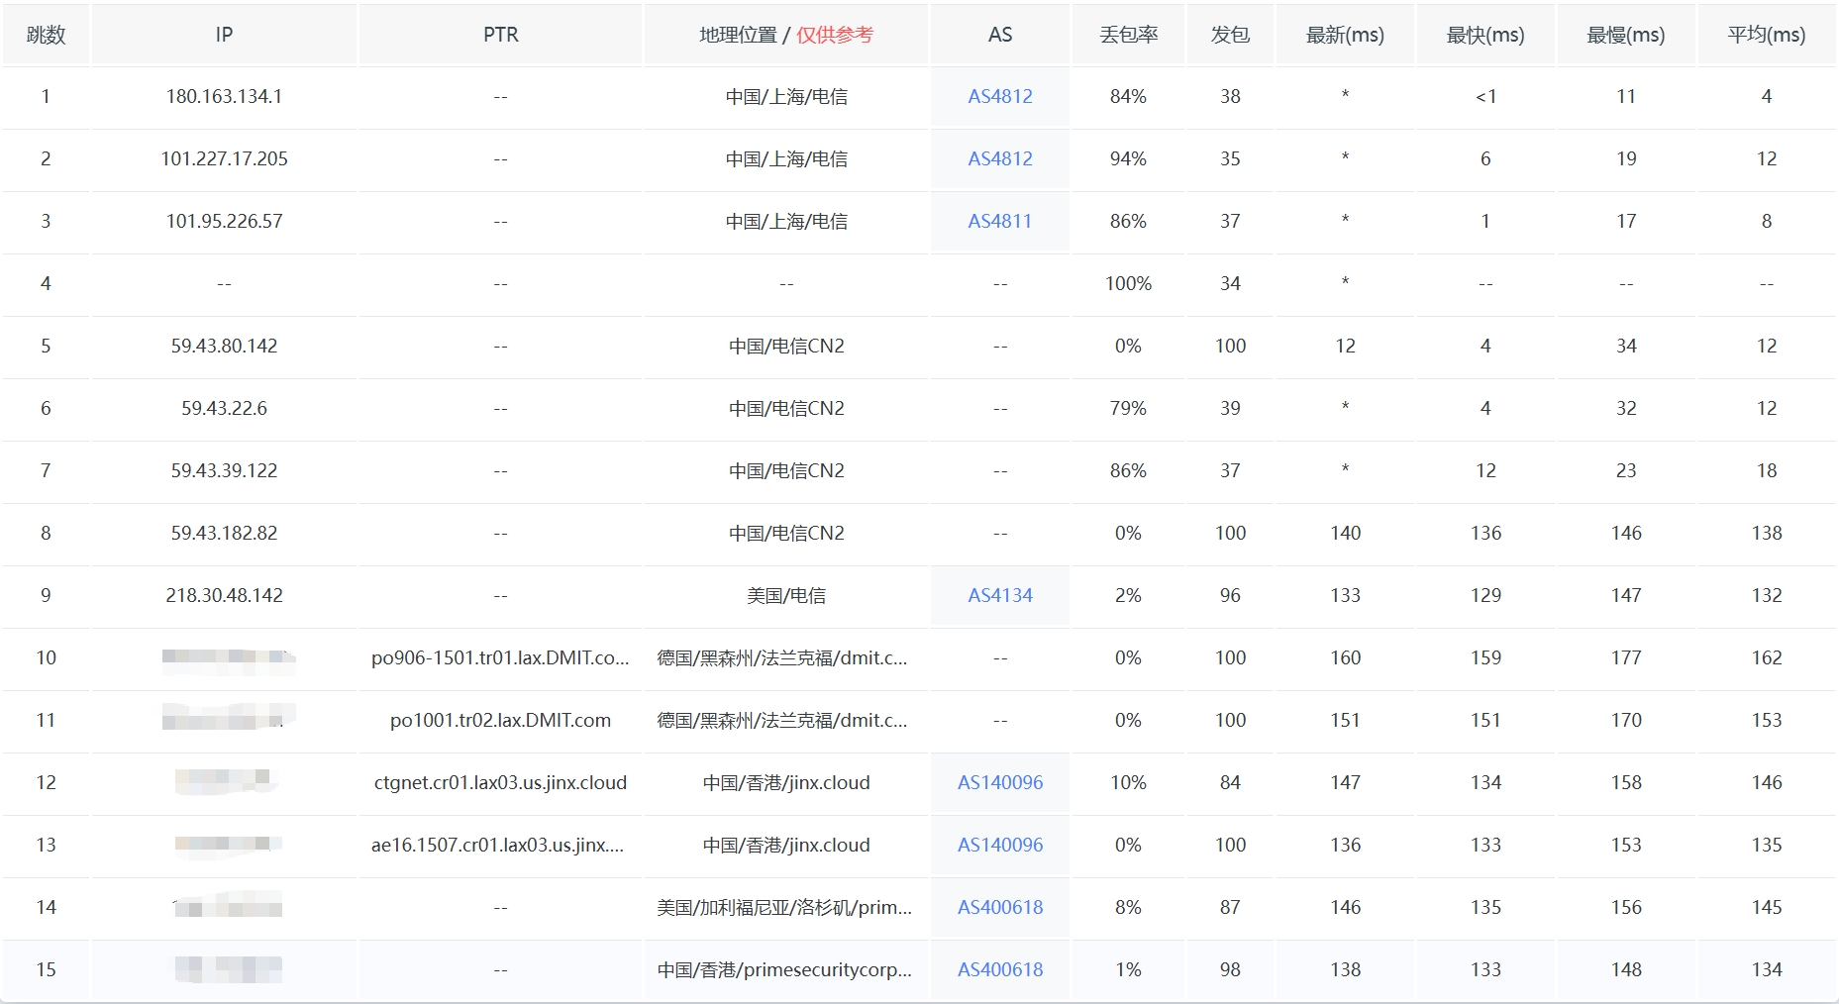Viewport: 1839px width, 1004px height.
Task: Click the location 中国/香港/primesecuritycorp...
Action: [784, 969]
